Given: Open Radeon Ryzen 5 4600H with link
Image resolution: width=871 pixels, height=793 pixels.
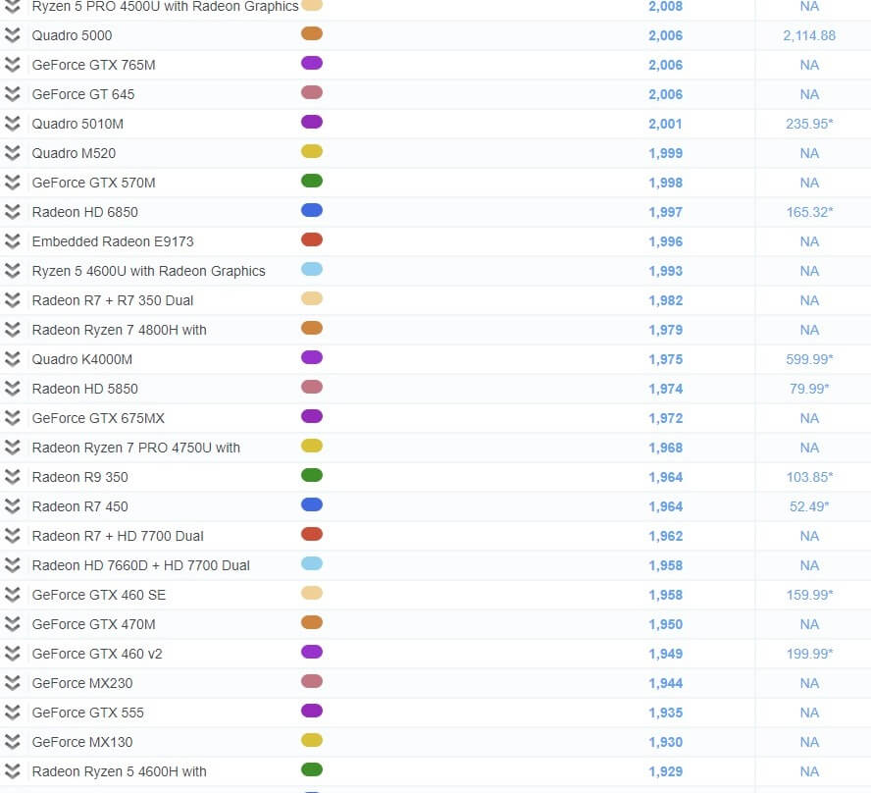Looking at the screenshot, I should [119, 771].
